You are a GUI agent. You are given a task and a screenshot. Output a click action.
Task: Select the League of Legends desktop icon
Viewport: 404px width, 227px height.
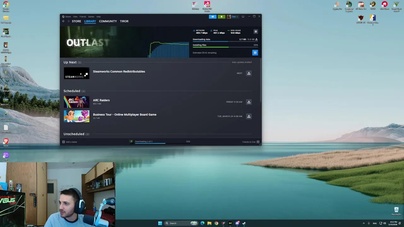tap(349, 6)
